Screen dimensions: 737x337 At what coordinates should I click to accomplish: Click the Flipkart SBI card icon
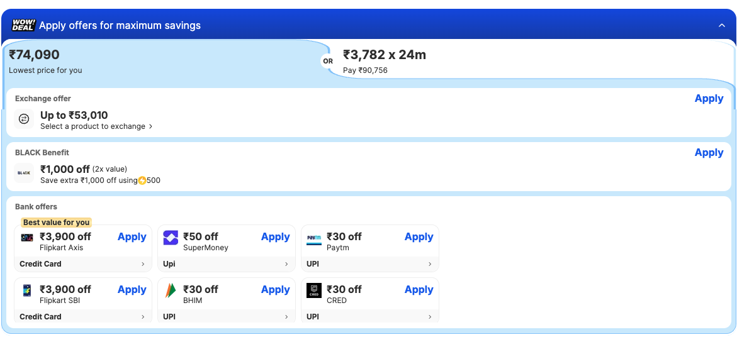(27, 290)
